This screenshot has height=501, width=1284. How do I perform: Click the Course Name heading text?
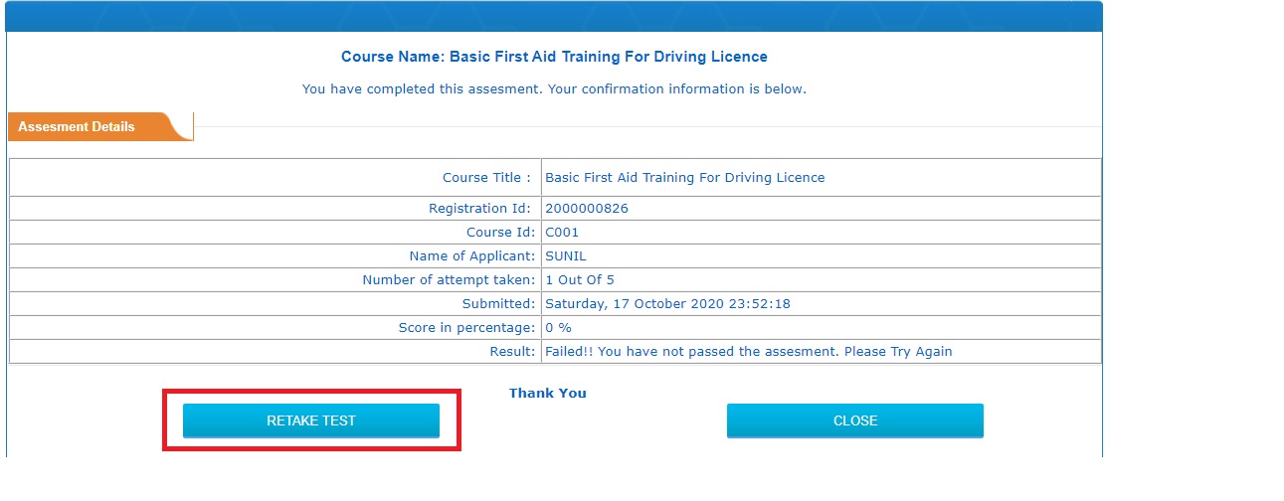(x=554, y=57)
